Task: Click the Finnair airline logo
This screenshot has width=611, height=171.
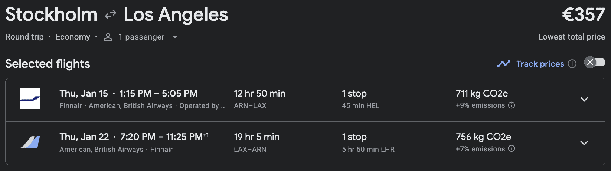Action: click(30, 99)
